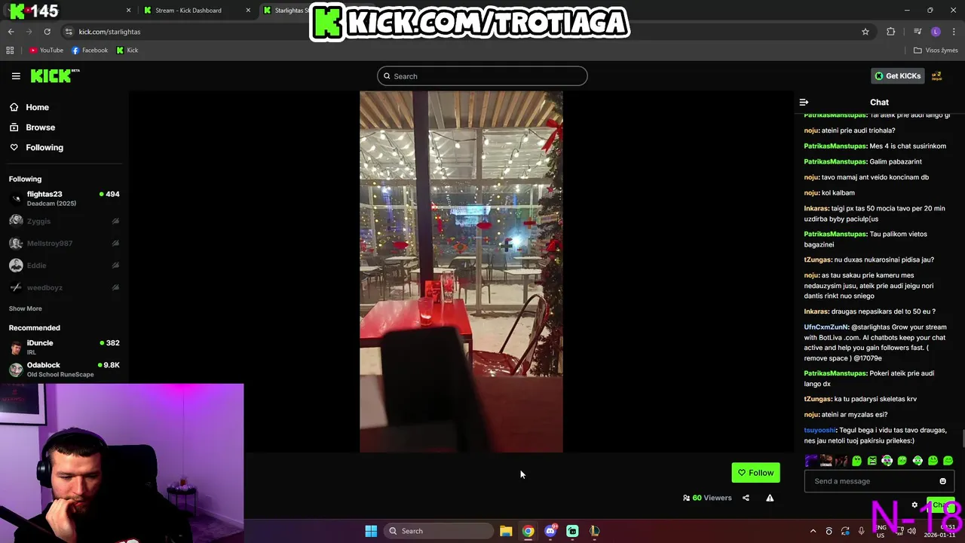Open recommended iDuncle channel

click(x=64, y=347)
